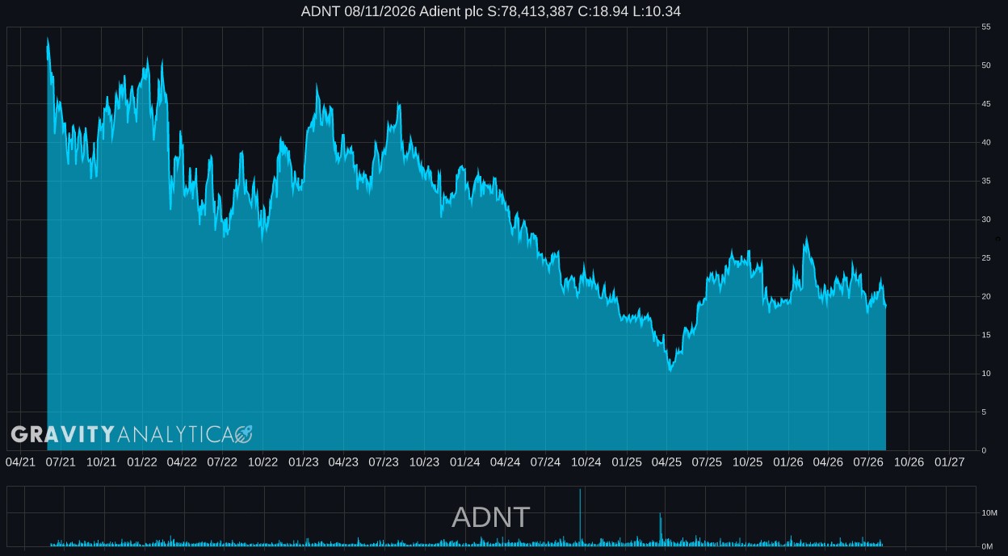
Task: Click the 10/22 date axis label
Action: [x=262, y=462]
